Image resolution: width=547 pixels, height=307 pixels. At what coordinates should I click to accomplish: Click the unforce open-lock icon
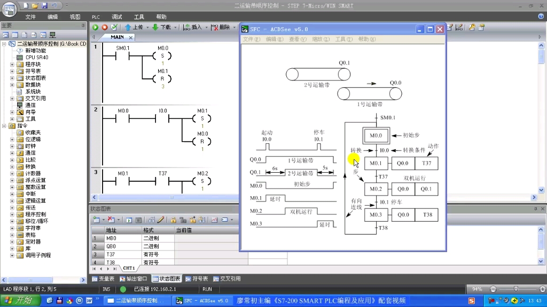pos(183,220)
